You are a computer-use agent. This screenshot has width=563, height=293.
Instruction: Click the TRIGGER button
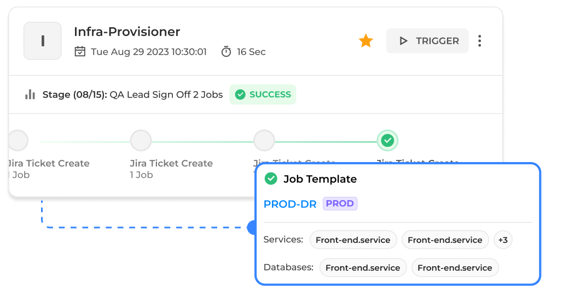point(427,41)
